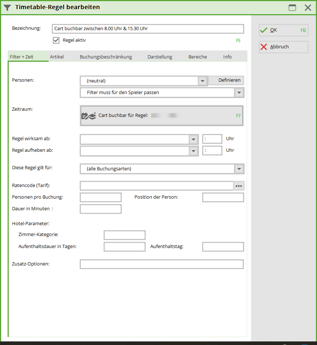Toggle the Regel aktiv checkbox
The image size is (317, 345).
click(56, 40)
